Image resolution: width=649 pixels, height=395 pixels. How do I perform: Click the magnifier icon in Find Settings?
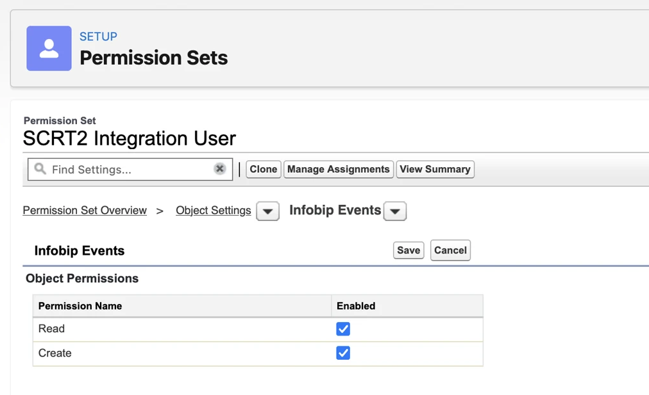(x=40, y=168)
